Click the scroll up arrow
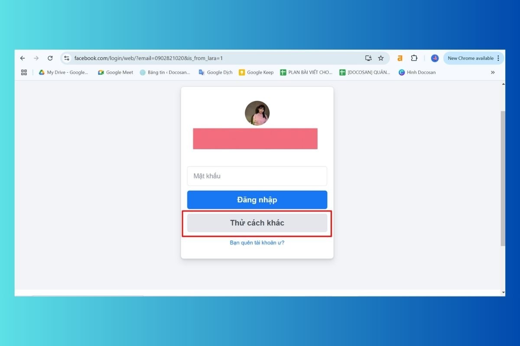This screenshot has height=346, width=520. (x=503, y=84)
